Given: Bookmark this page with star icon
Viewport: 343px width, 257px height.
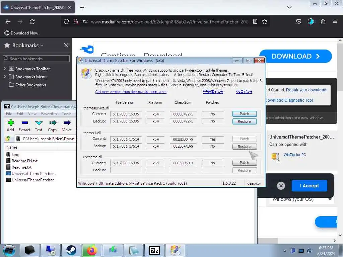Looking at the screenshot, I should click(x=265, y=21).
